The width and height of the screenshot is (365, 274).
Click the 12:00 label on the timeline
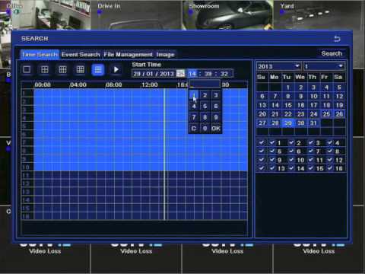pyautogui.click(x=150, y=84)
